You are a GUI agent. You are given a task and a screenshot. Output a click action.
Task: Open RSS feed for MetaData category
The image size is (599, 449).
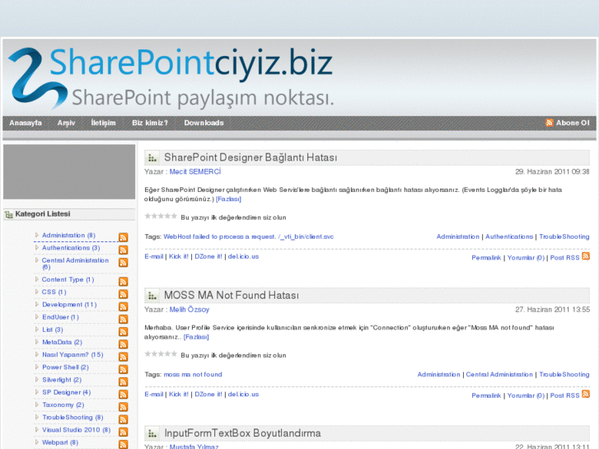click(x=123, y=344)
